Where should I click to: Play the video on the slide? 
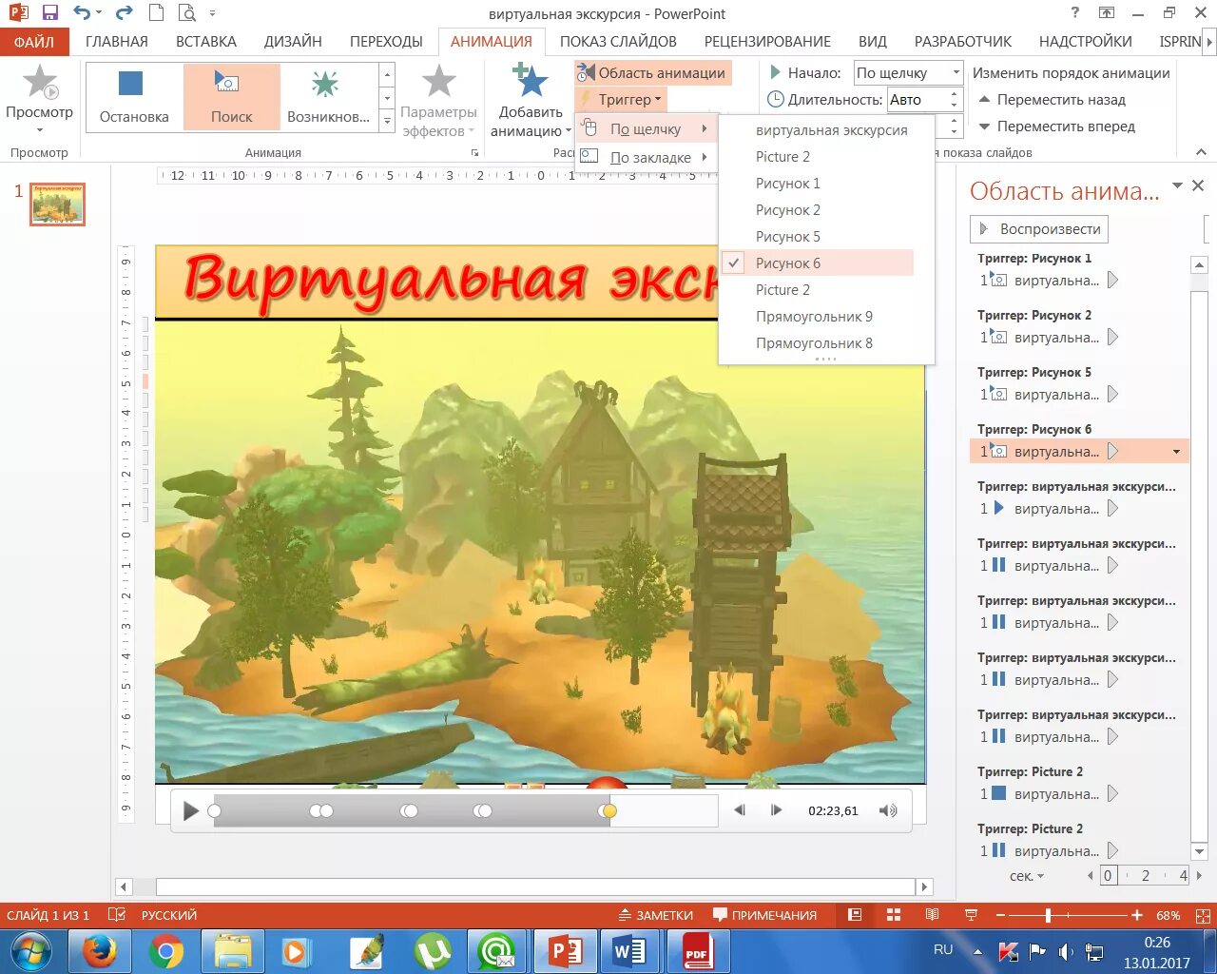tap(190, 810)
